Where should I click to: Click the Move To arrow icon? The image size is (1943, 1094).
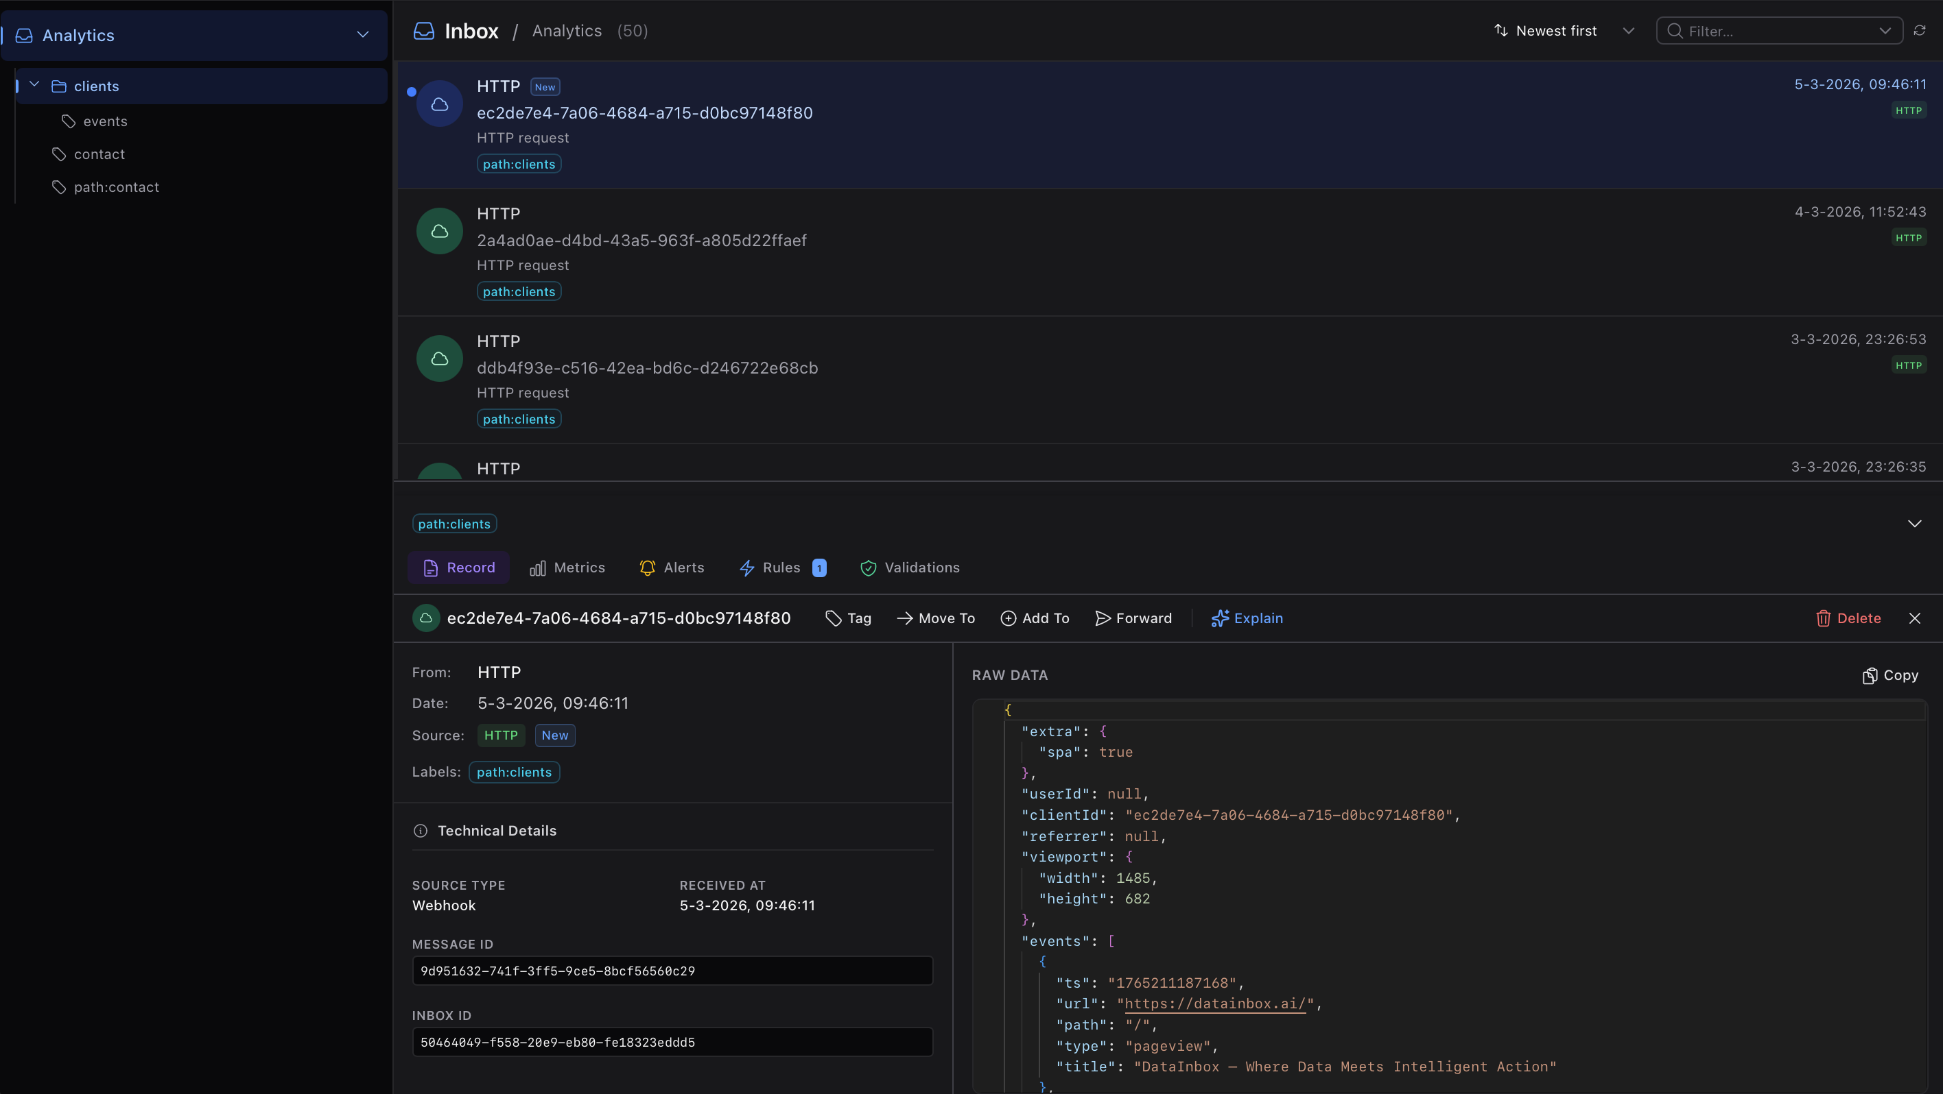pyautogui.click(x=904, y=618)
